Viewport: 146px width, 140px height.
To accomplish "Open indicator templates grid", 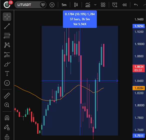I will coord(103,5).
